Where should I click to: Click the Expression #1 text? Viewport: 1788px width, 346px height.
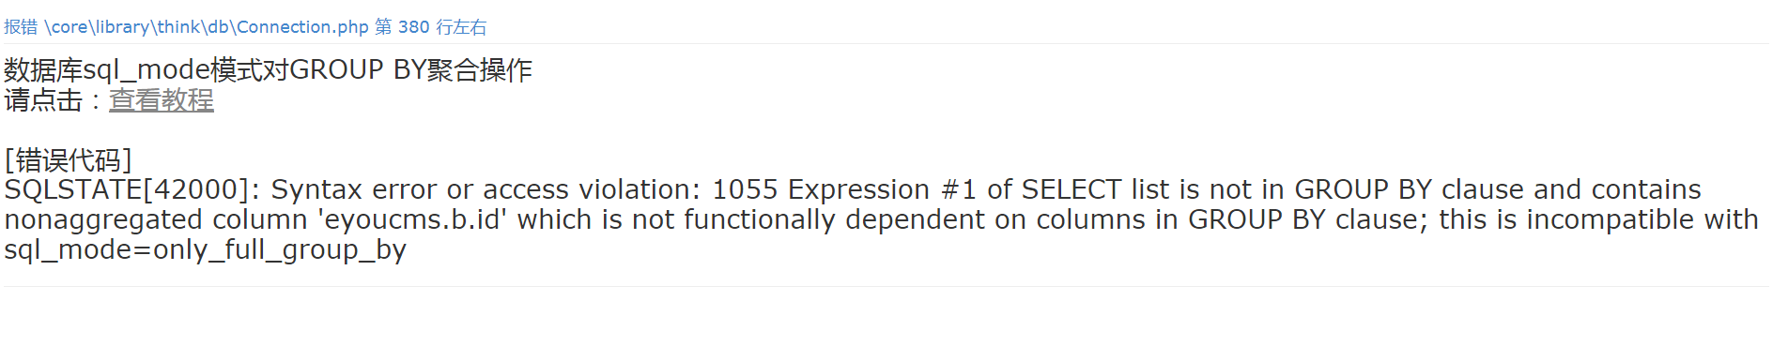[x=882, y=189]
